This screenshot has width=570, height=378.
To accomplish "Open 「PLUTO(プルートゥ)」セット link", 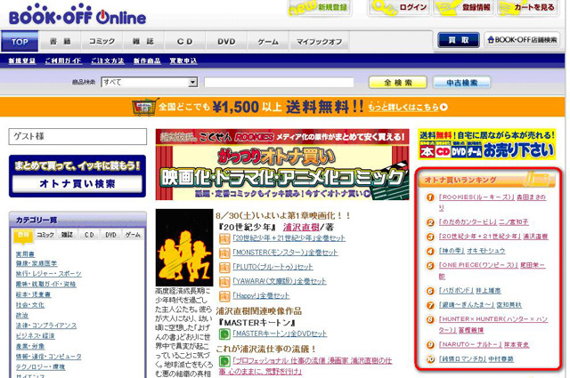I will coord(273,267).
